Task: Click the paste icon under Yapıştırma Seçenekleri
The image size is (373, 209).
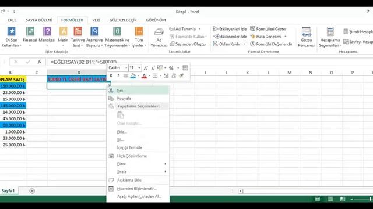Action: pos(121,115)
